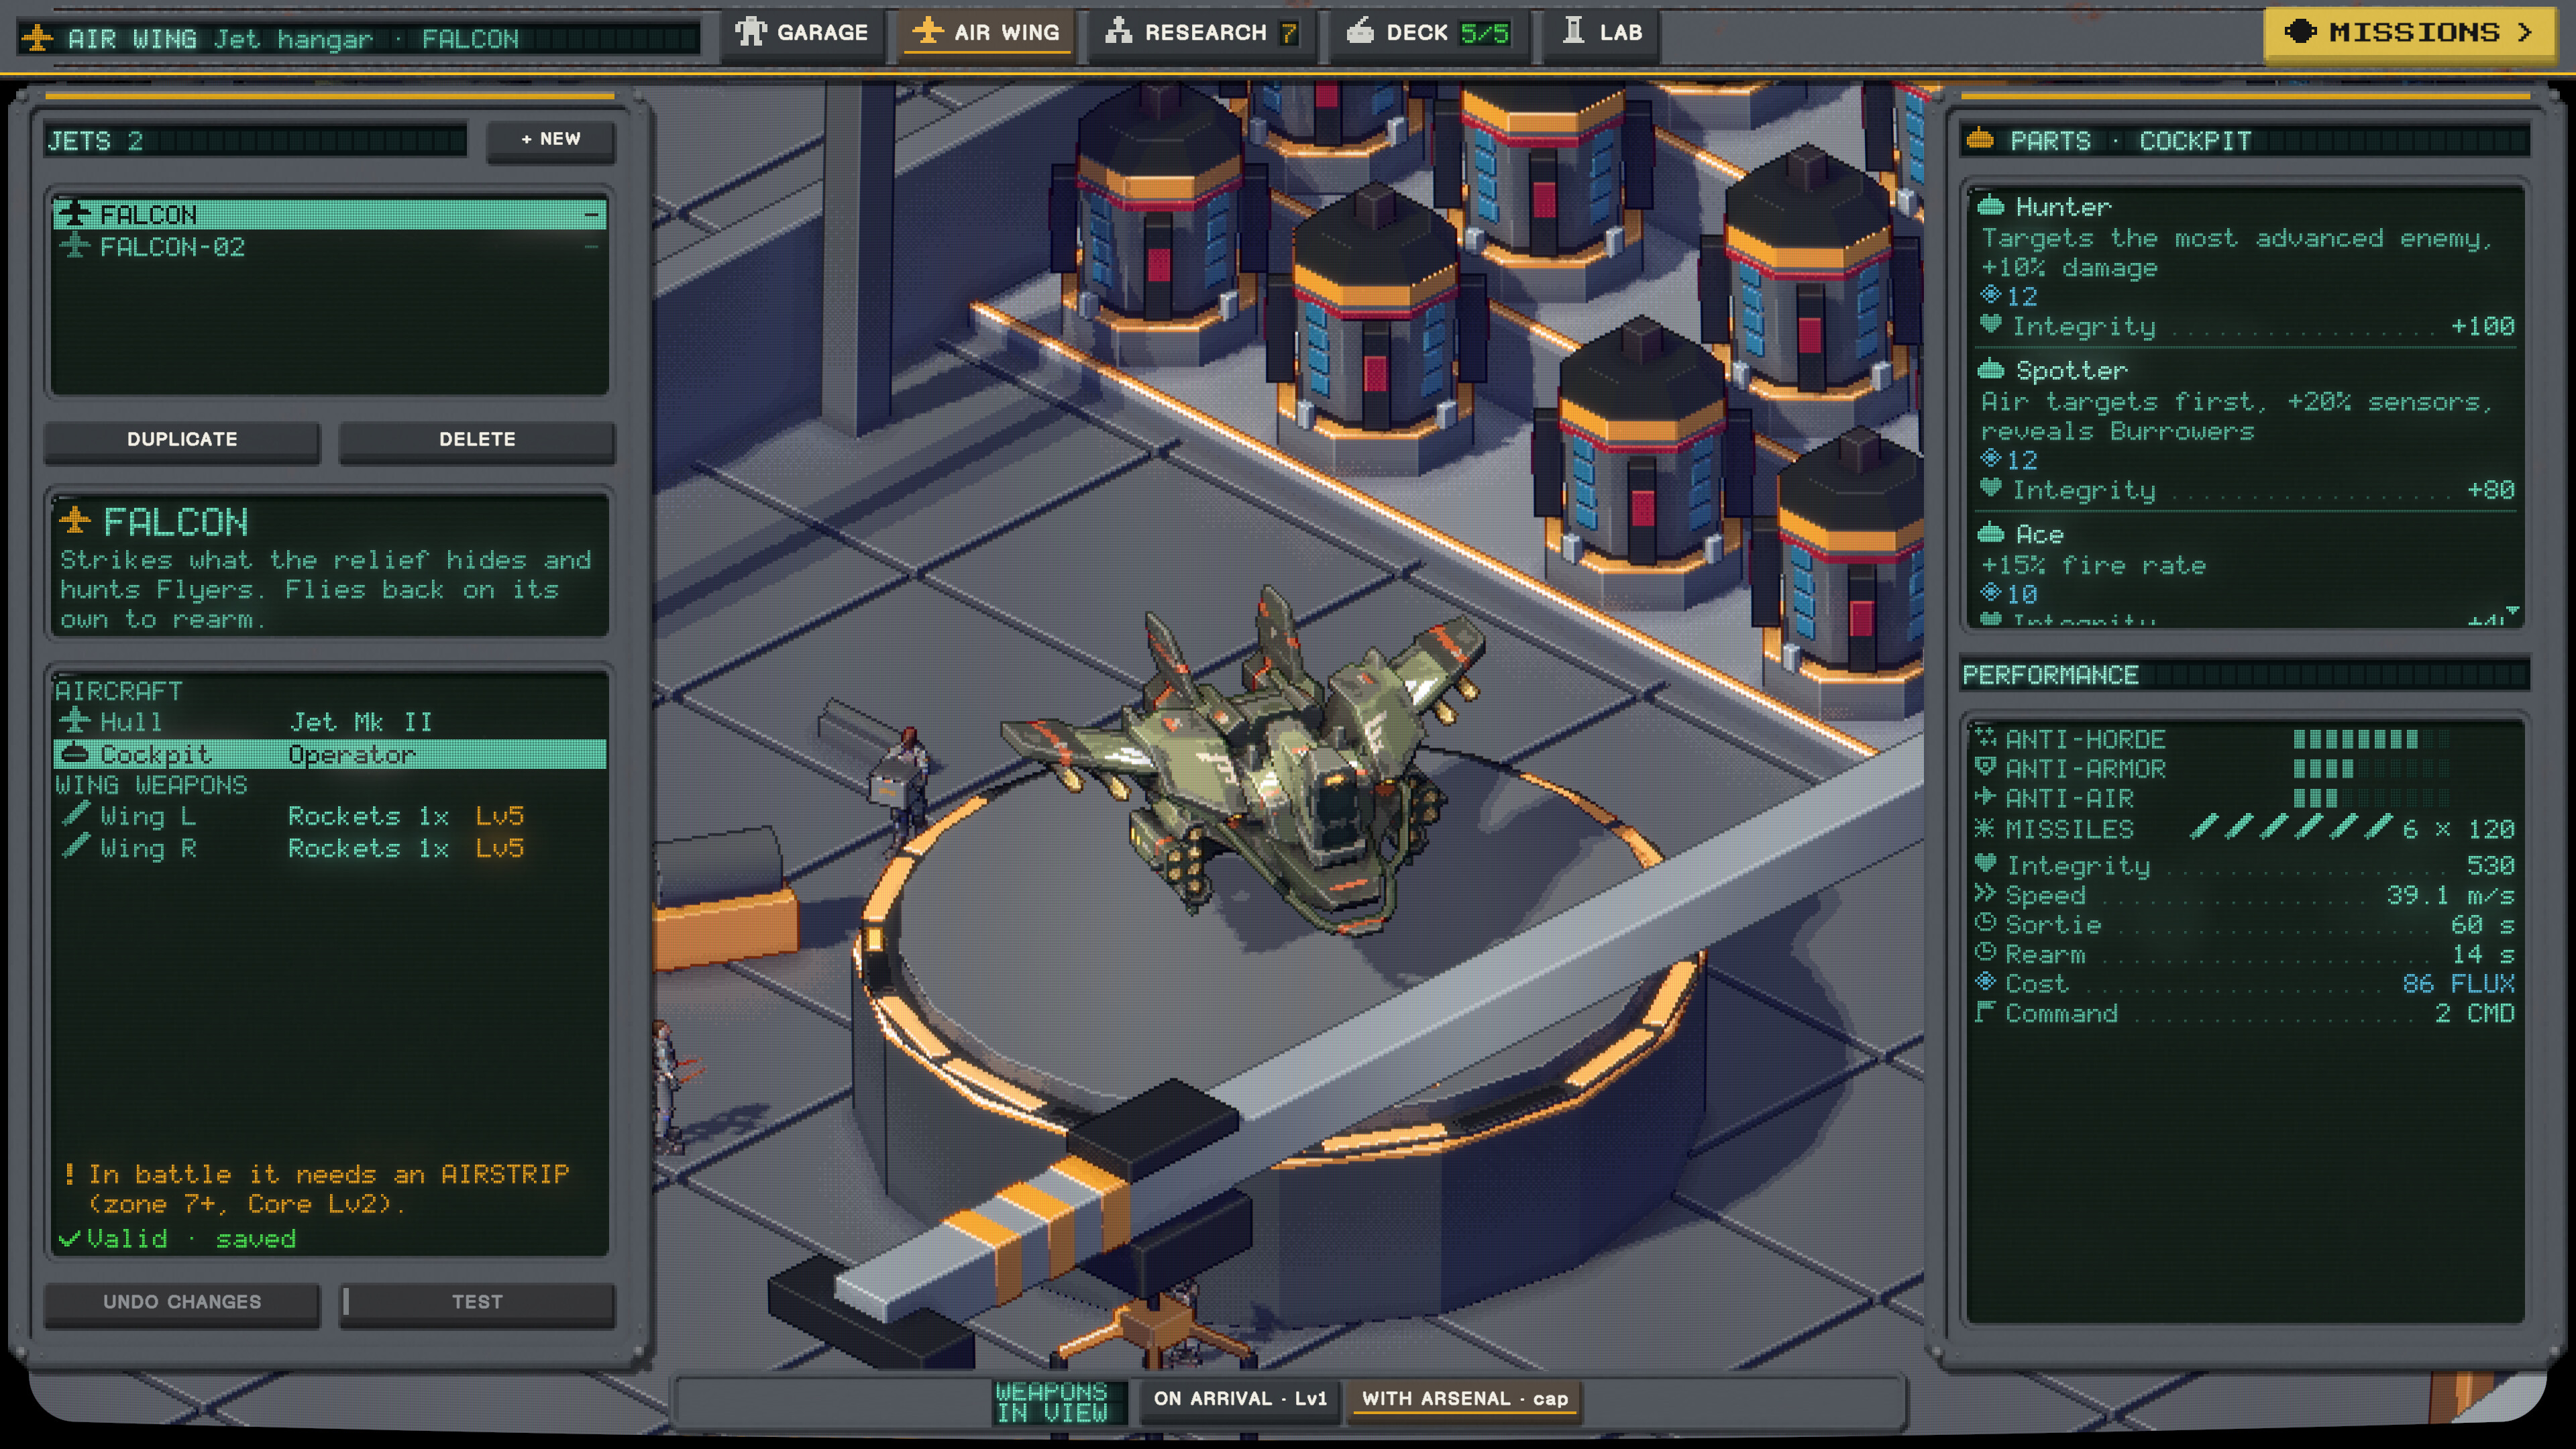
Task: Choose the Hunter cockpit part
Action: point(2246,266)
